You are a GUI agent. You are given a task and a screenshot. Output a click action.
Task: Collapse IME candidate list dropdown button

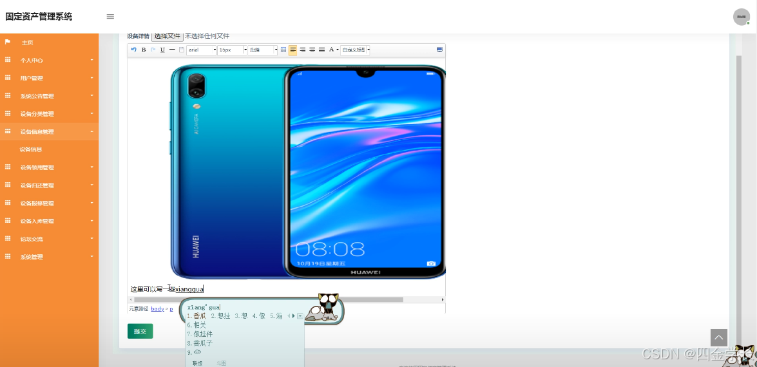click(300, 316)
